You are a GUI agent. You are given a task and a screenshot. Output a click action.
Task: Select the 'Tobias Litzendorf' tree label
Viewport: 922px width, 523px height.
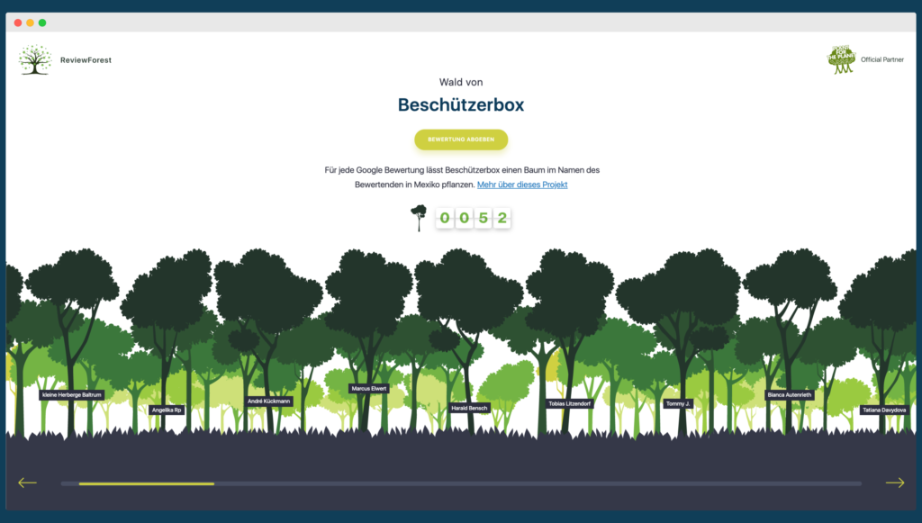569,403
